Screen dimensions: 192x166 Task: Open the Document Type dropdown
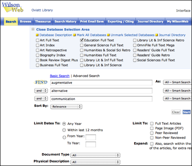point(95,155)
